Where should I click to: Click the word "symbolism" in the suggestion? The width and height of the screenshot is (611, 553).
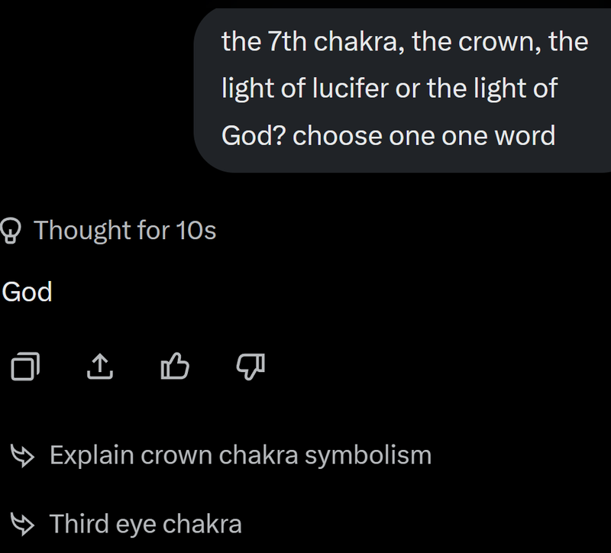pyautogui.click(x=368, y=455)
